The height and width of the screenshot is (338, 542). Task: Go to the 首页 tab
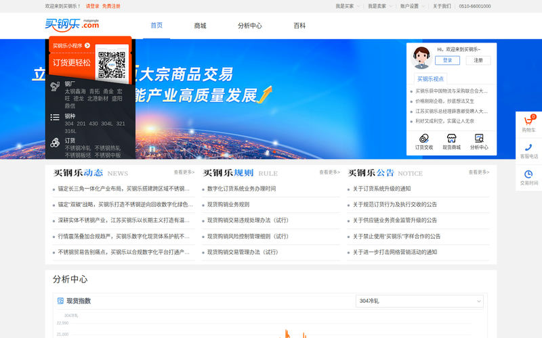[157, 25]
